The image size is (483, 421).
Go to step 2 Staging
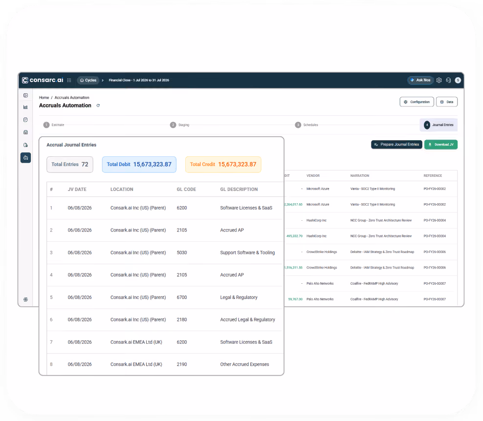pyautogui.click(x=179, y=125)
